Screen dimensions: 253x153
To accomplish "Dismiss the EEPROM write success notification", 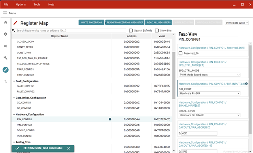I will [68, 148].
